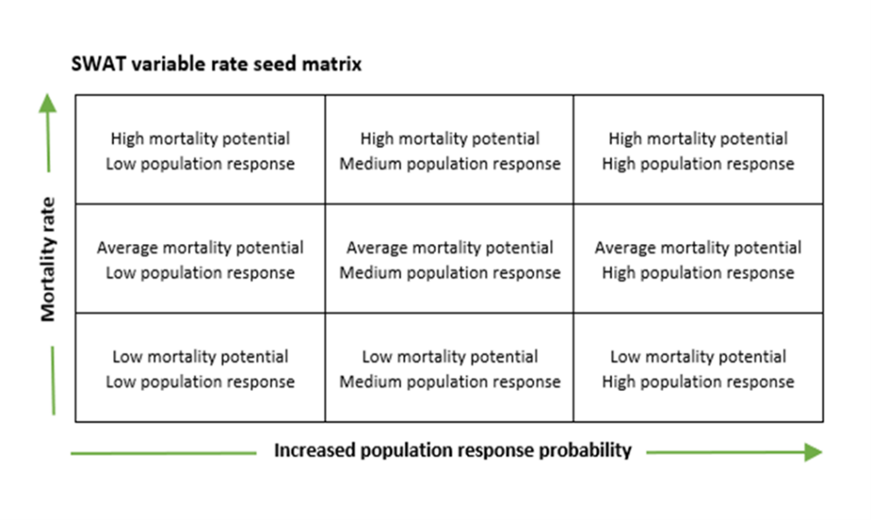Choose the Average mortality, High population response cell

pyautogui.click(x=698, y=260)
